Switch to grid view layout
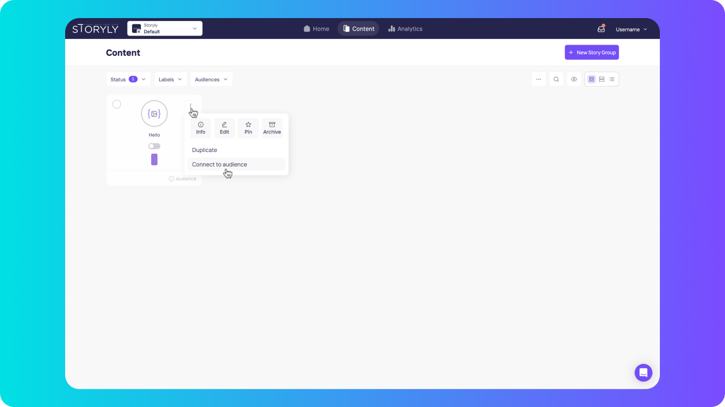 click(x=591, y=79)
